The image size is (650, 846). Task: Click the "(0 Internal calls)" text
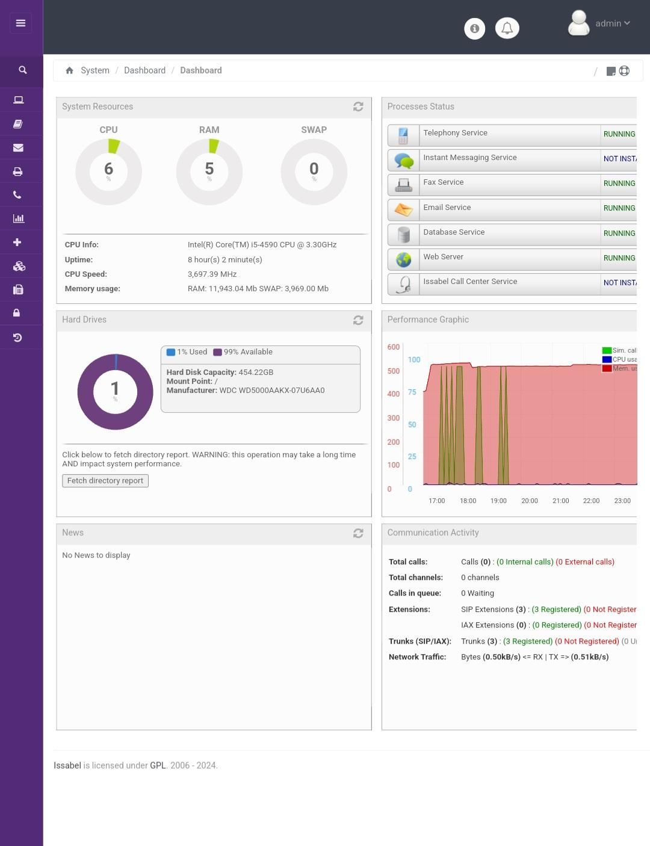[525, 562]
